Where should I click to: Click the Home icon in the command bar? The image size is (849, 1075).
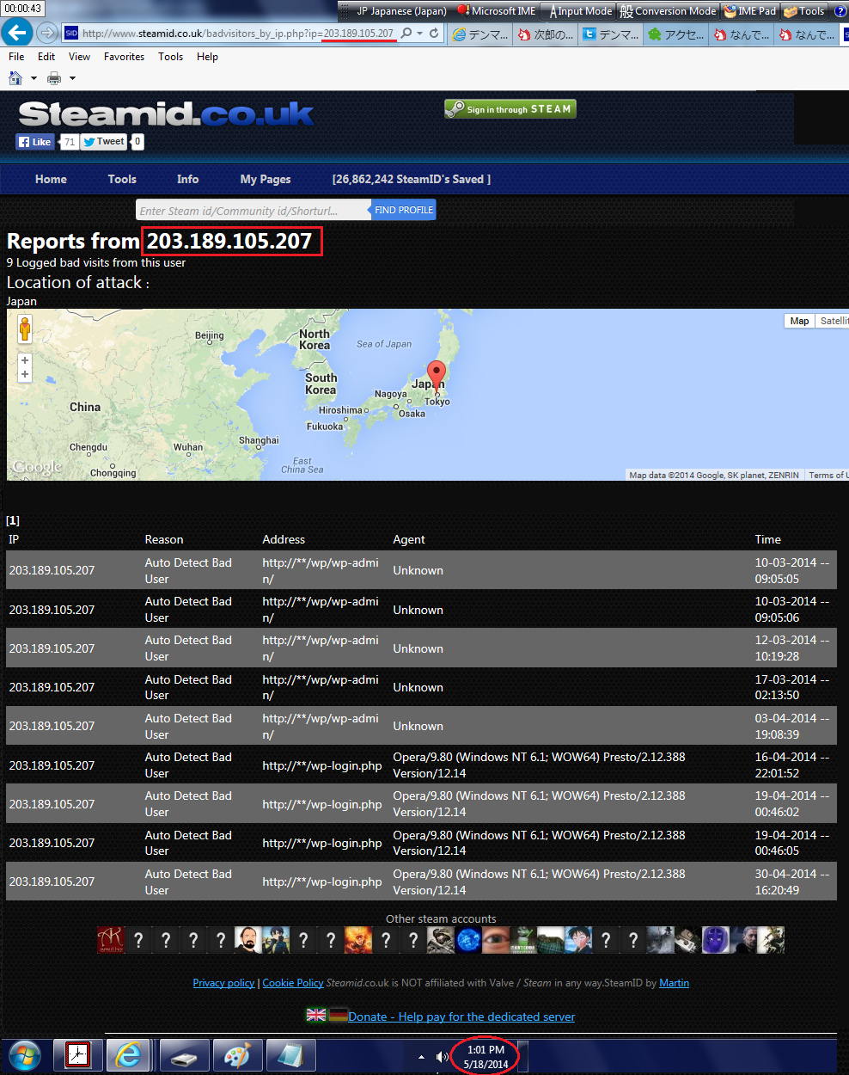(15, 78)
